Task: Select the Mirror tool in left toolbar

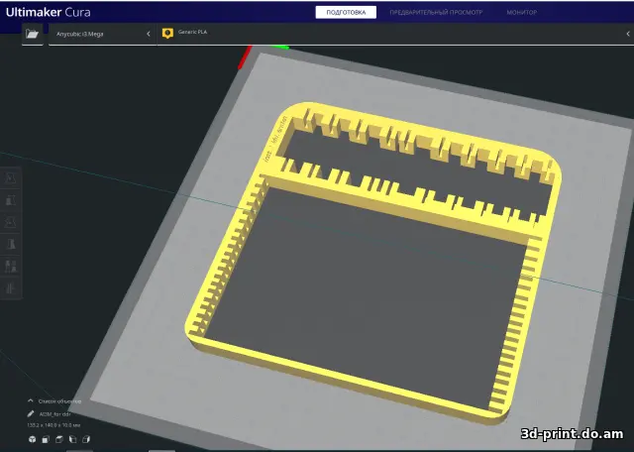Action: point(11,244)
